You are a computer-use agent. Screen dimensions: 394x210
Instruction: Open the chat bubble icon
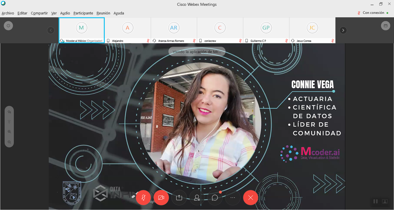(x=215, y=198)
